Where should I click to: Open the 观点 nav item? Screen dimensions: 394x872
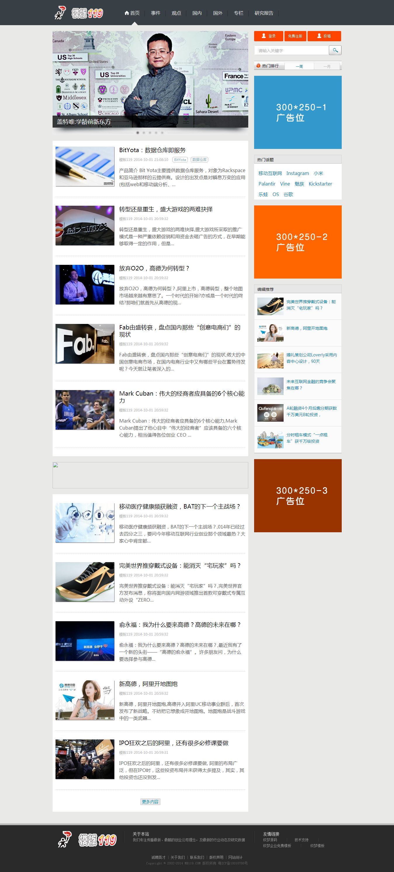click(176, 13)
